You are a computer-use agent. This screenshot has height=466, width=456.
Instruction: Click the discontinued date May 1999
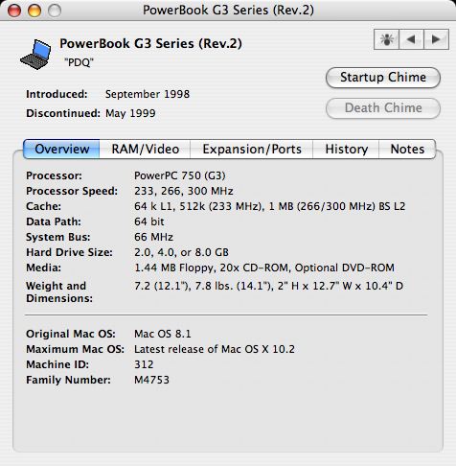coord(130,113)
